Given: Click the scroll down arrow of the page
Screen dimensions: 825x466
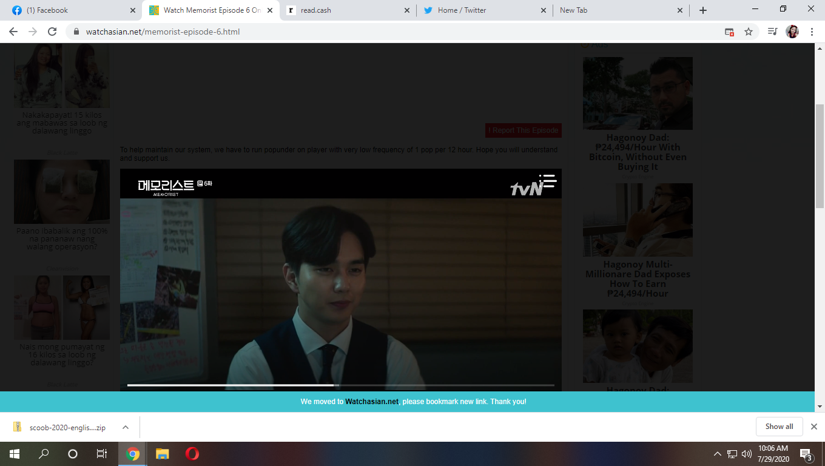Looking at the screenshot, I should pos(820,406).
